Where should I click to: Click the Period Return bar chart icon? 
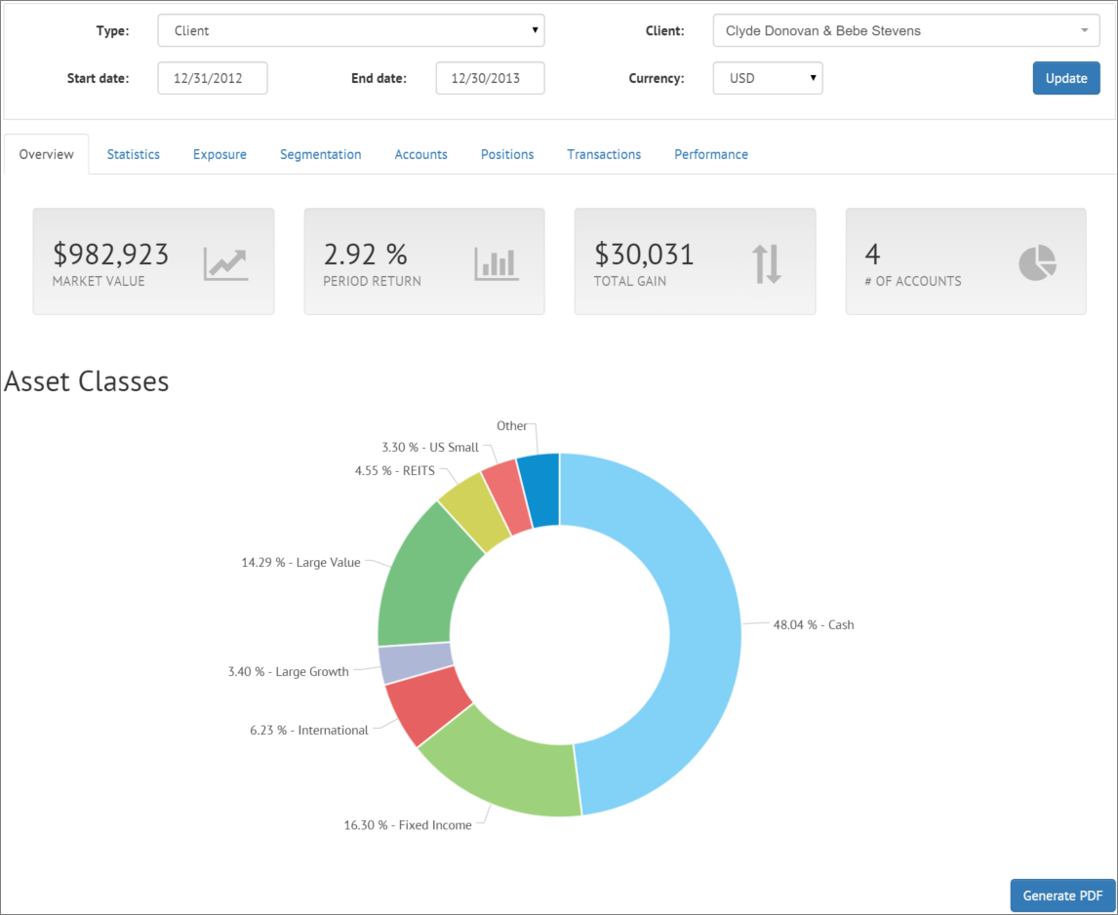tap(497, 264)
